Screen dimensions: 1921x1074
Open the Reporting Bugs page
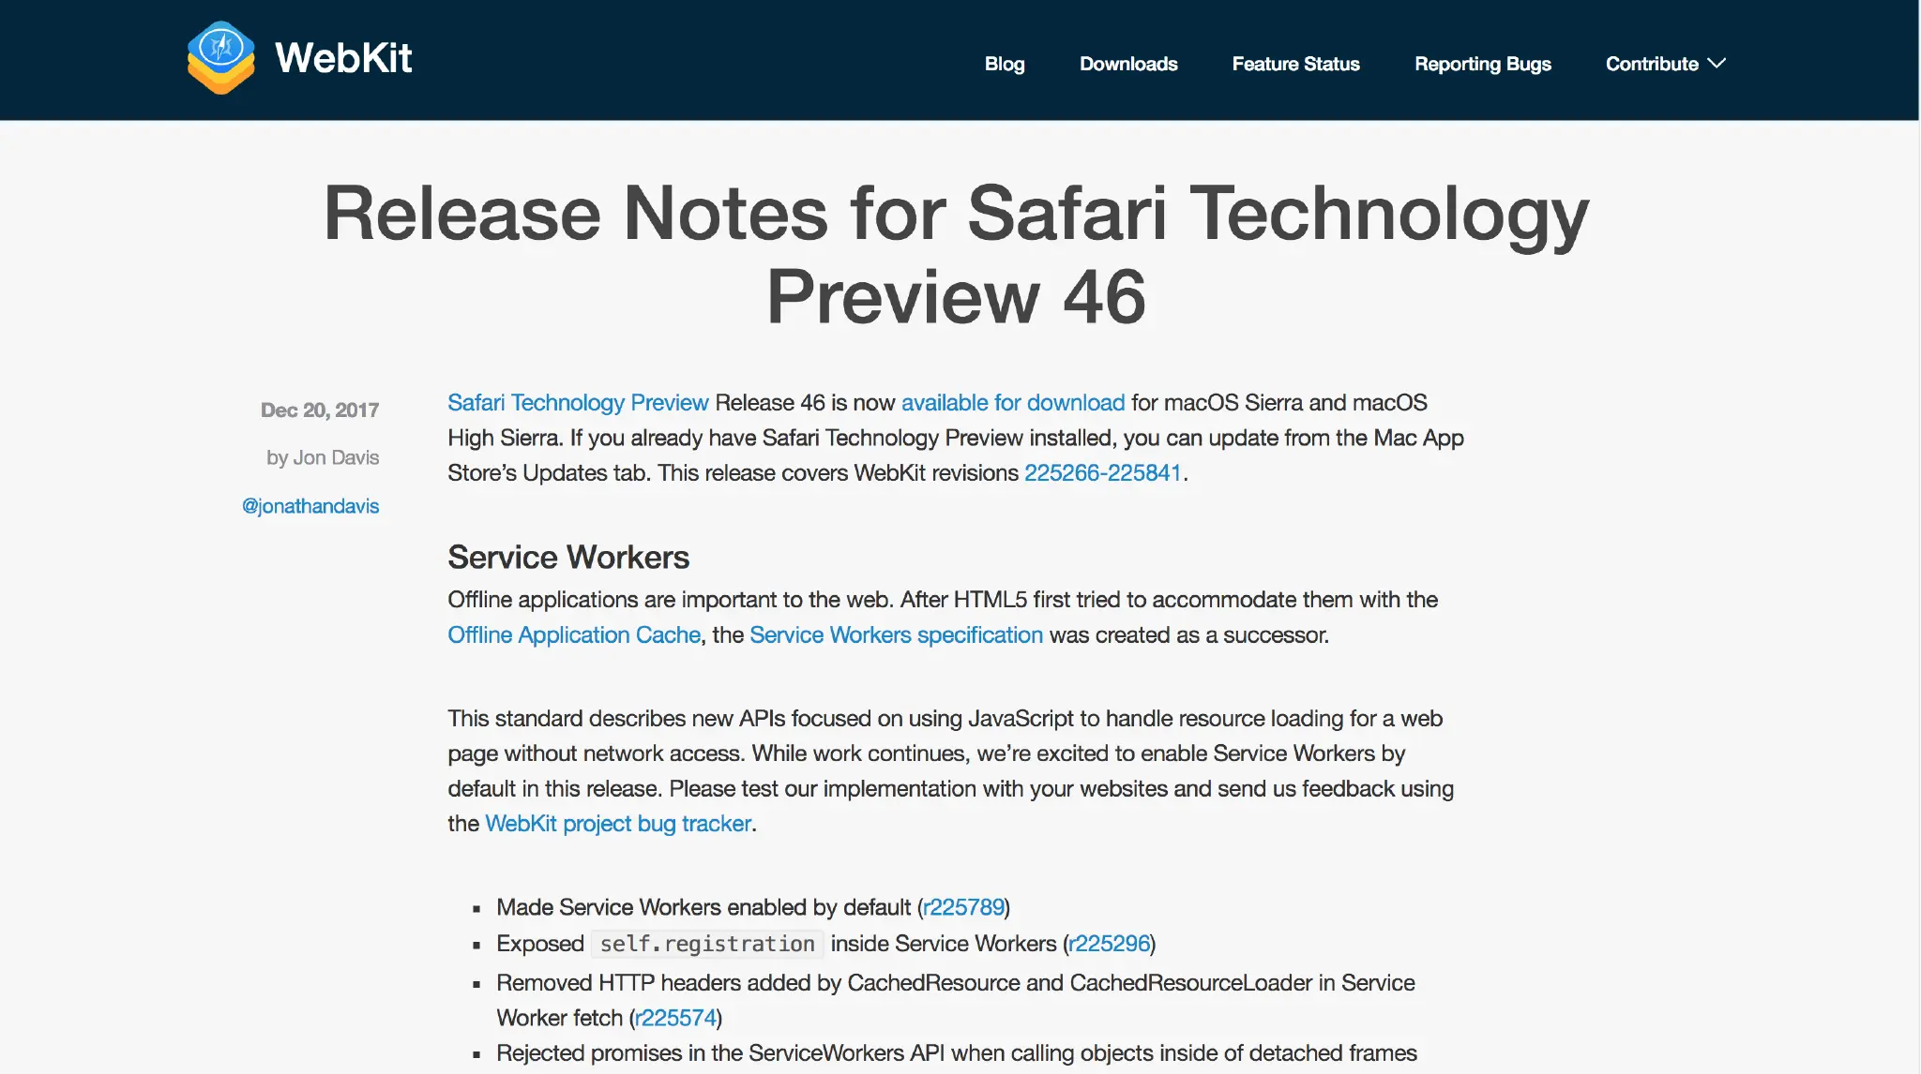pos(1482,64)
